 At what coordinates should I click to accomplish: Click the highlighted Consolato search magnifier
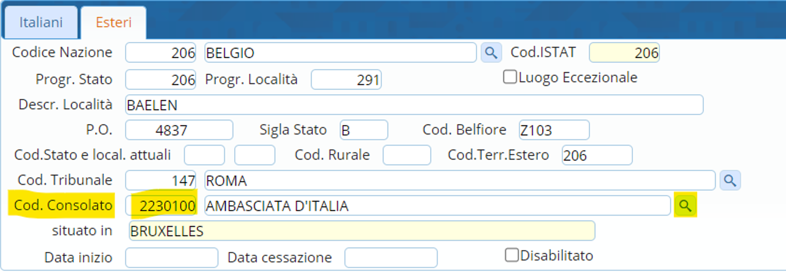pos(685,205)
